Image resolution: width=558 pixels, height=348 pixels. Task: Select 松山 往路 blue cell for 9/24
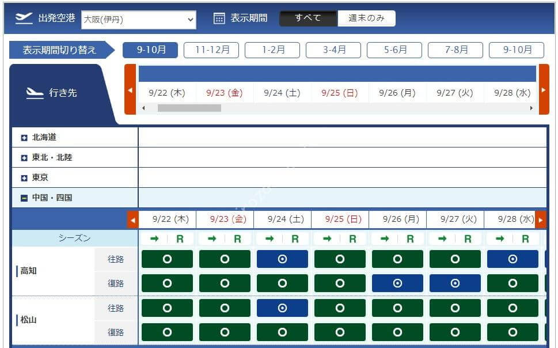(x=283, y=308)
